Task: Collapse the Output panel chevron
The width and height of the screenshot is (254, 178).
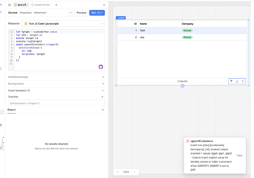Action: (x=103, y=110)
